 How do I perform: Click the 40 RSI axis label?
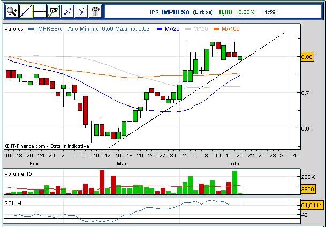304,215
